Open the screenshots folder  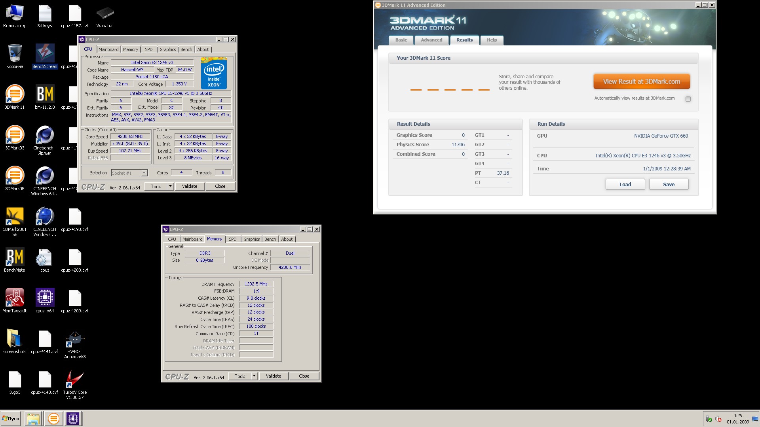pos(15,342)
